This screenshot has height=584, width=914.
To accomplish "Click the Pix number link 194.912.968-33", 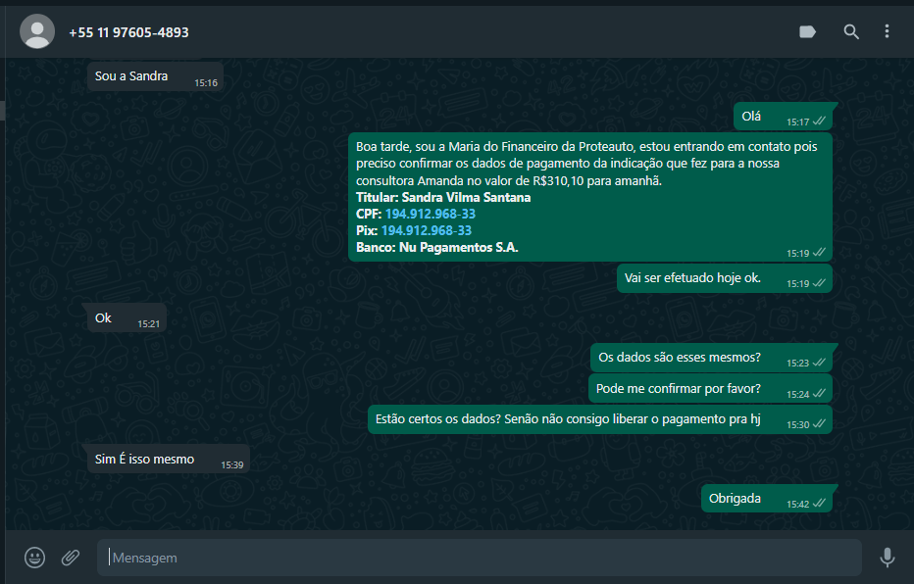I will pos(426,230).
